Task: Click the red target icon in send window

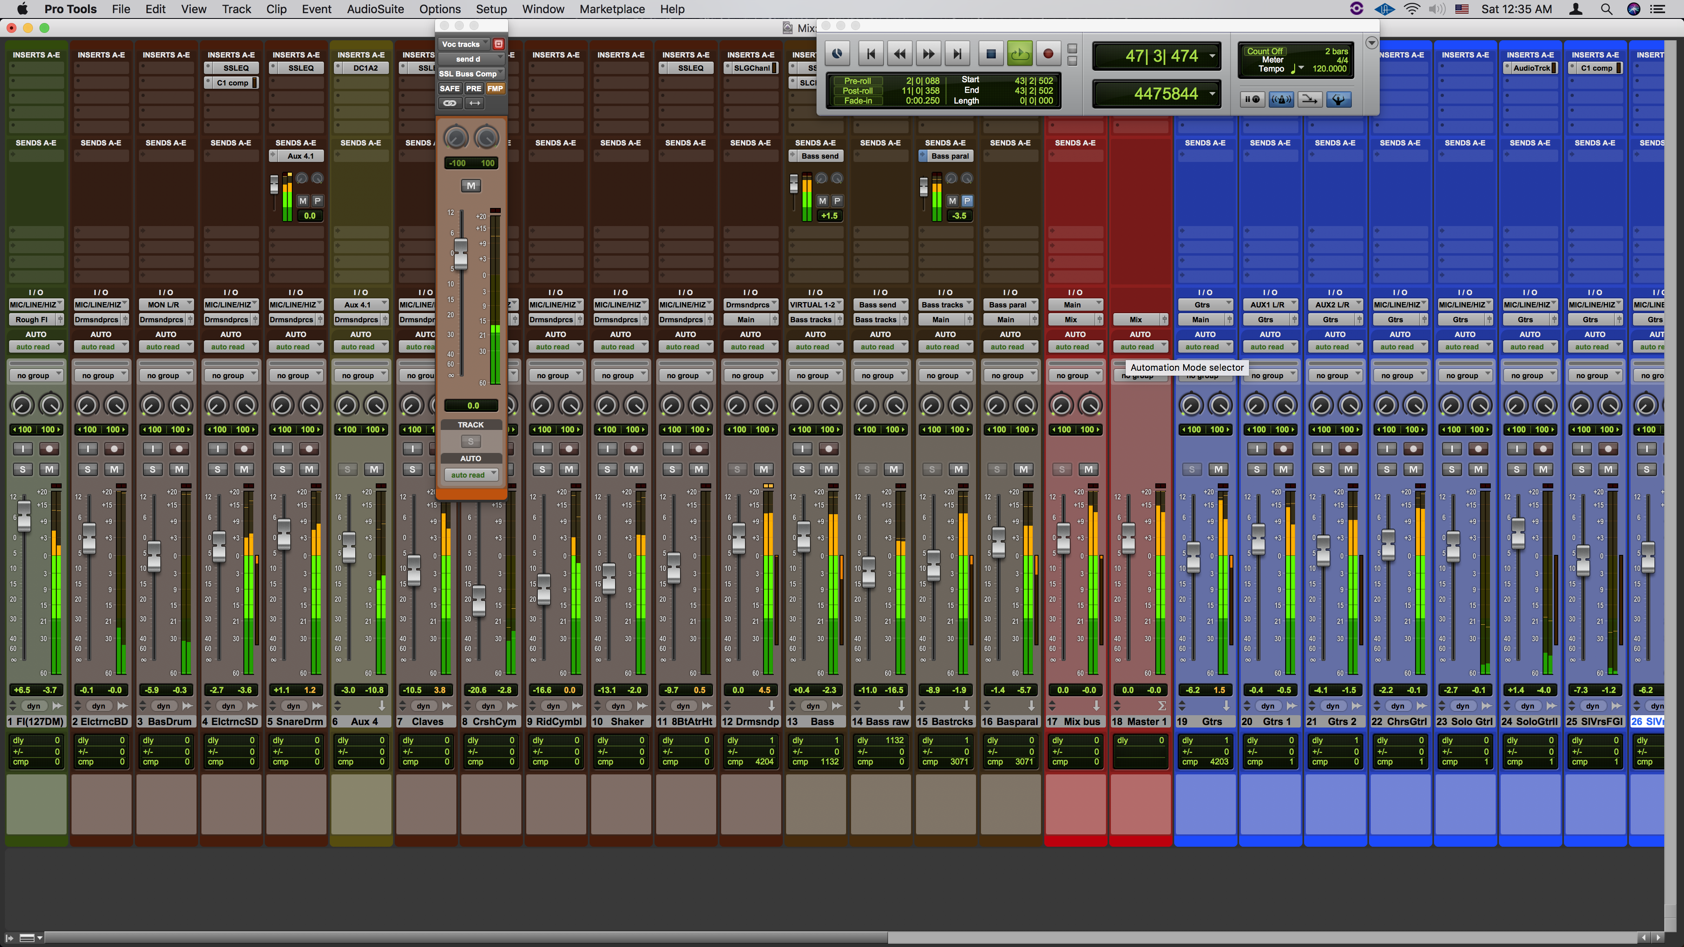Action: pos(498,44)
